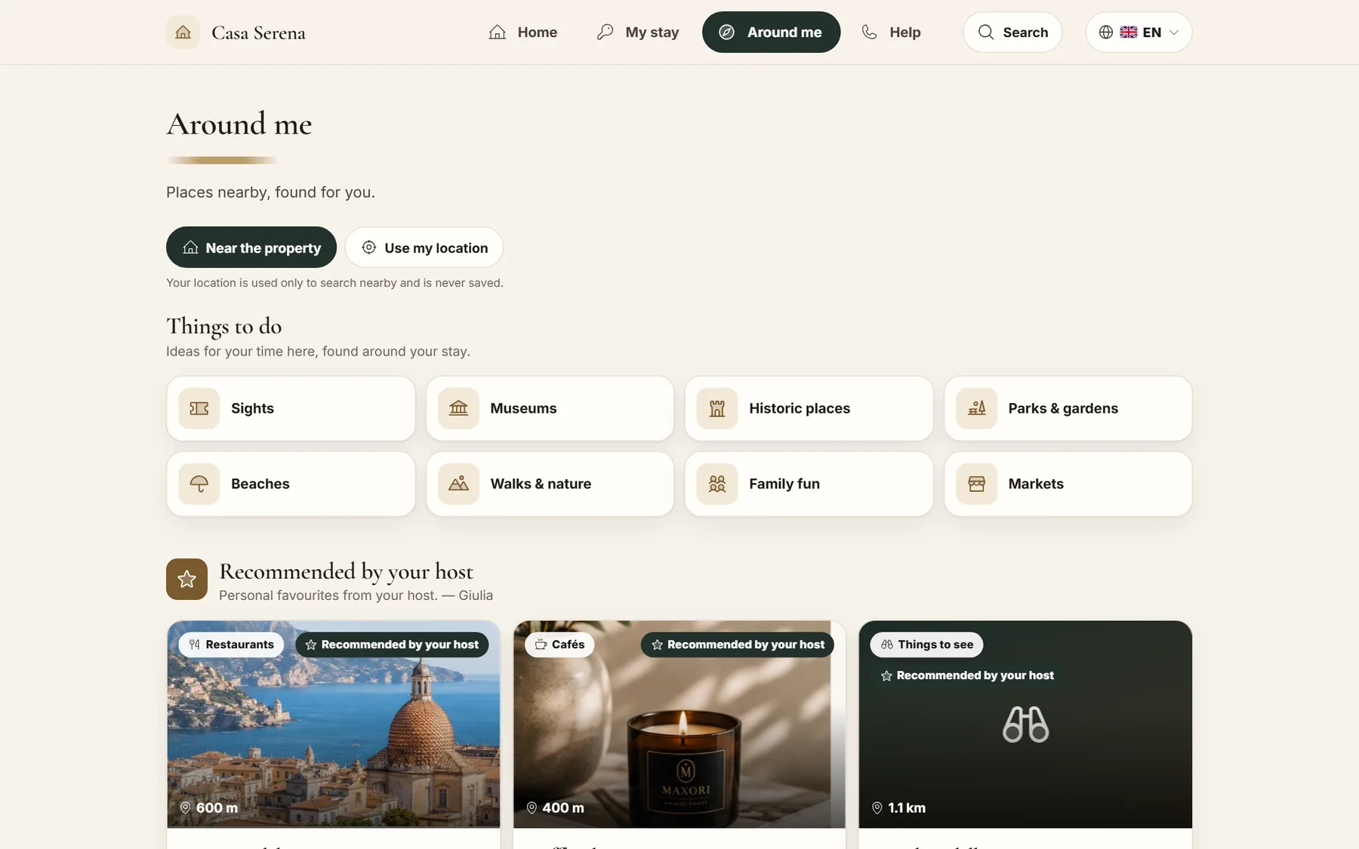
Task: Select the Near the property toggle
Action: (x=251, y=248)
